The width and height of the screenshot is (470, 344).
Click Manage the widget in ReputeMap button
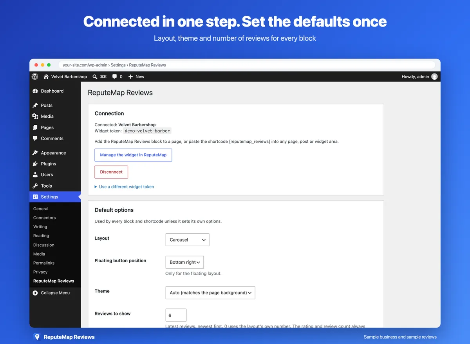point(133,155)
